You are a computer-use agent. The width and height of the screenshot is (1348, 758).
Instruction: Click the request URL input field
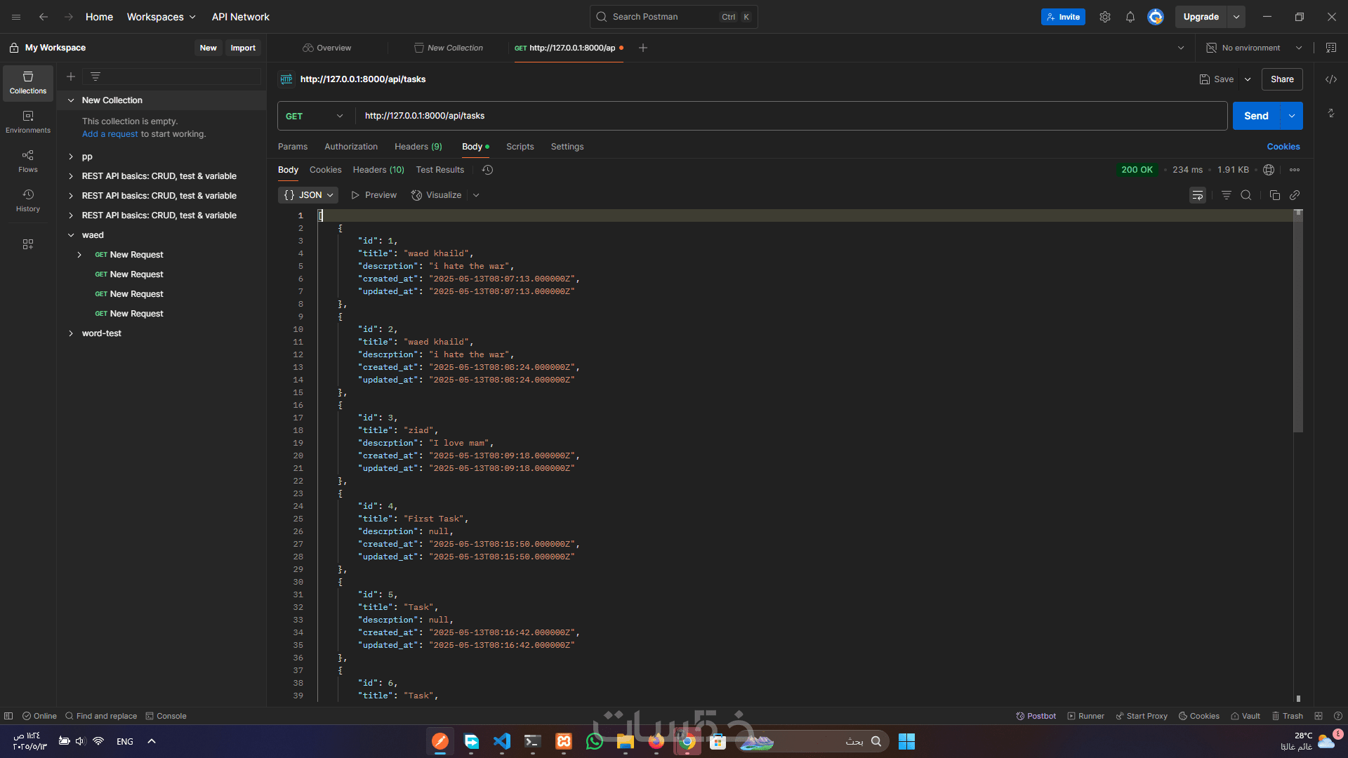click(x=772, y=116)
